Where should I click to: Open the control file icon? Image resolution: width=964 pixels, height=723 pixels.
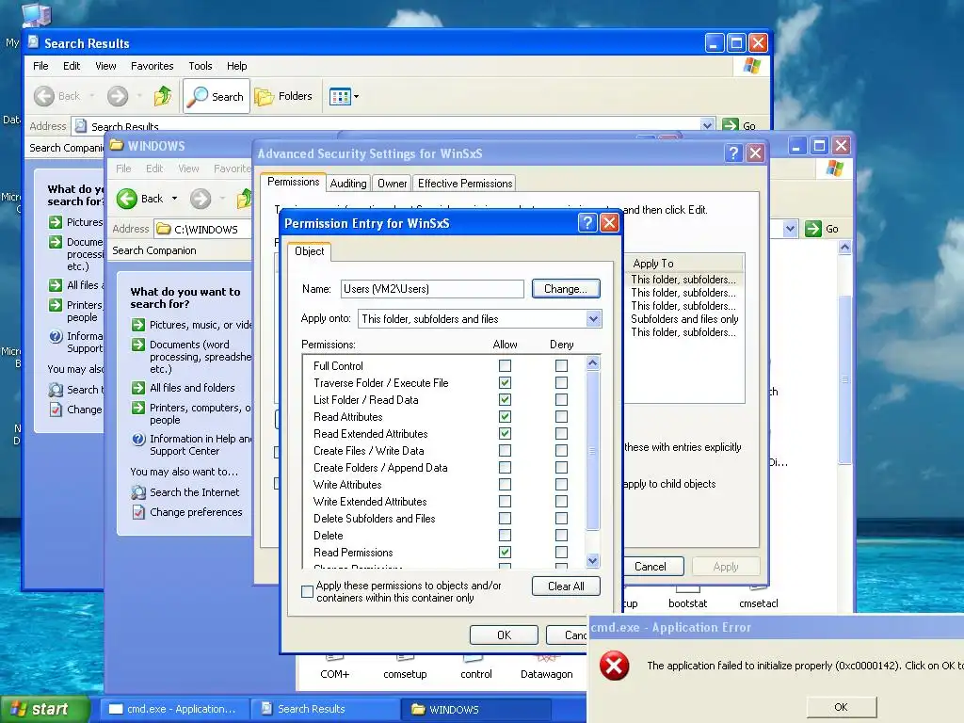tap(475, 667)
